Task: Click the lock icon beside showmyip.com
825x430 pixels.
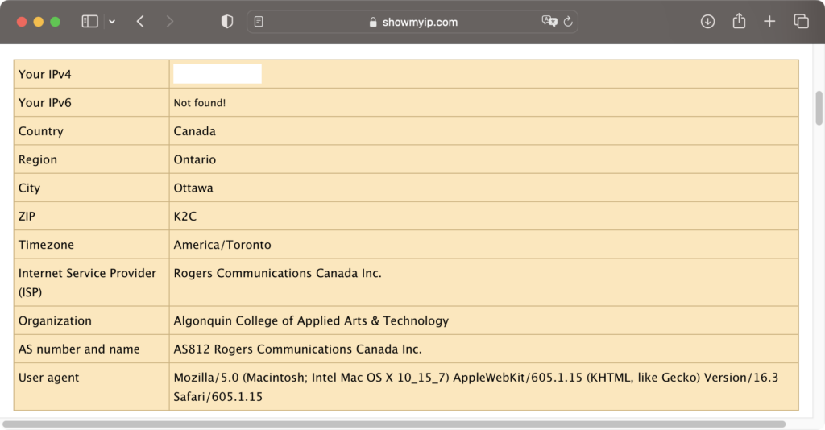Action: click(373, 22)
